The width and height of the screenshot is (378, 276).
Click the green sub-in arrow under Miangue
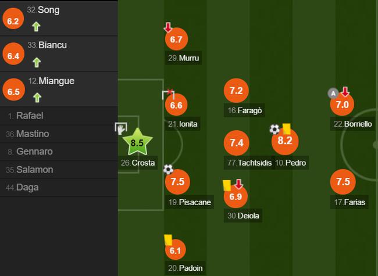(x=37, y=98)
